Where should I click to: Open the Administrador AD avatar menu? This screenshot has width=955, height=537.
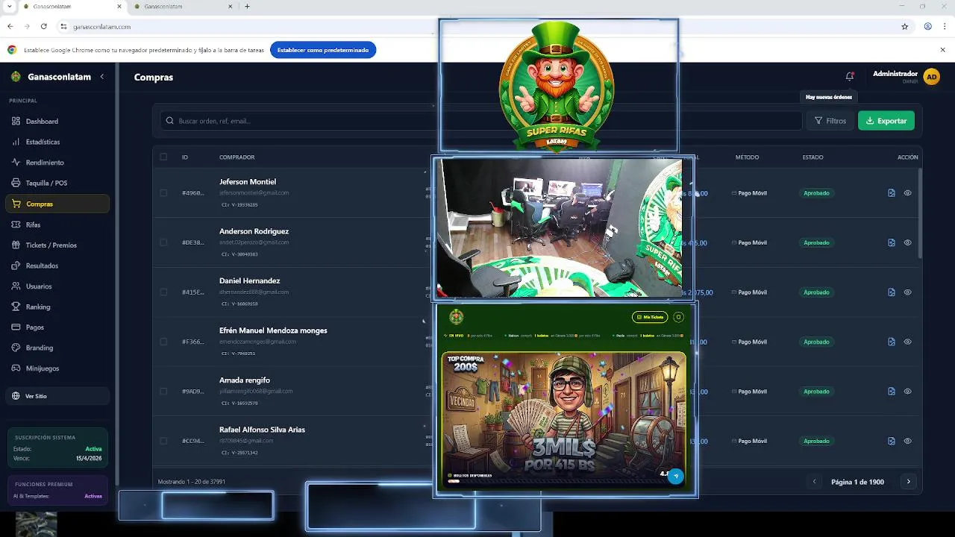coord(931,77)
